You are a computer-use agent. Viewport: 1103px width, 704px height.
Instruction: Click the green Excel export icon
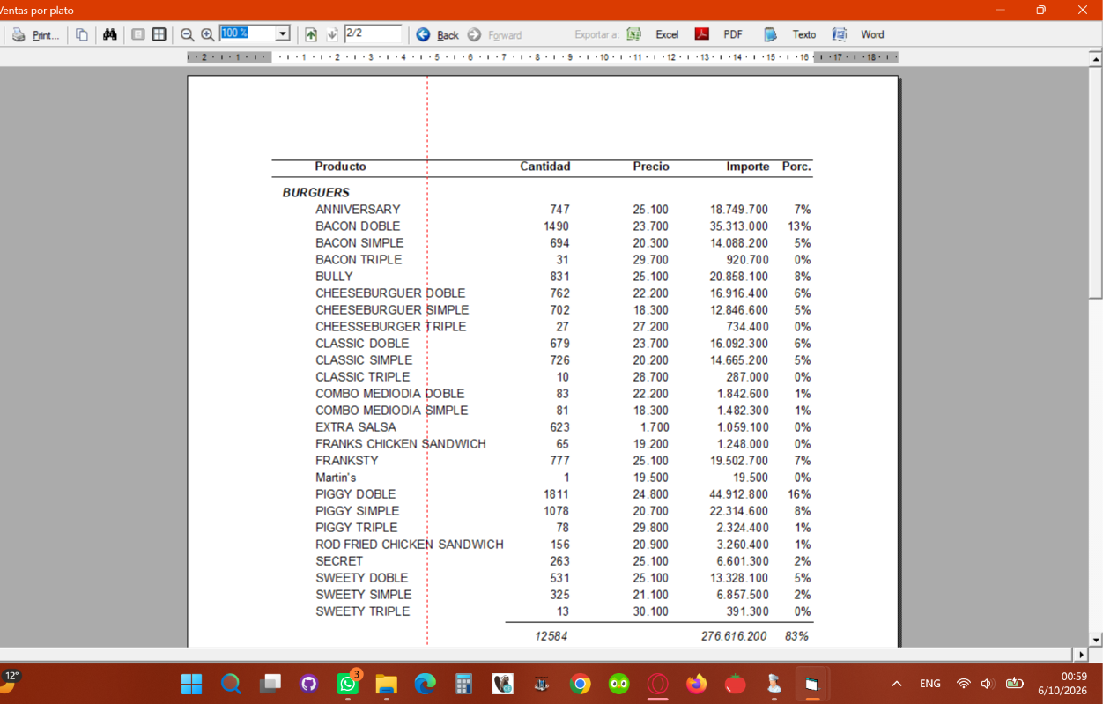634,34
